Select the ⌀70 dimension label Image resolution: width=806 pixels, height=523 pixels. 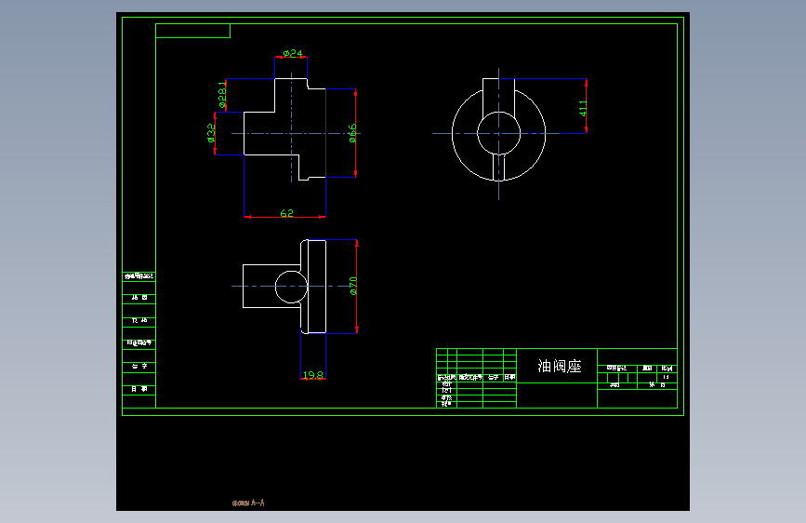353,287
